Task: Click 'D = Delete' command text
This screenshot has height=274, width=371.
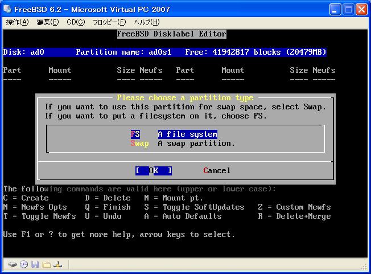Action: [108, 198]
